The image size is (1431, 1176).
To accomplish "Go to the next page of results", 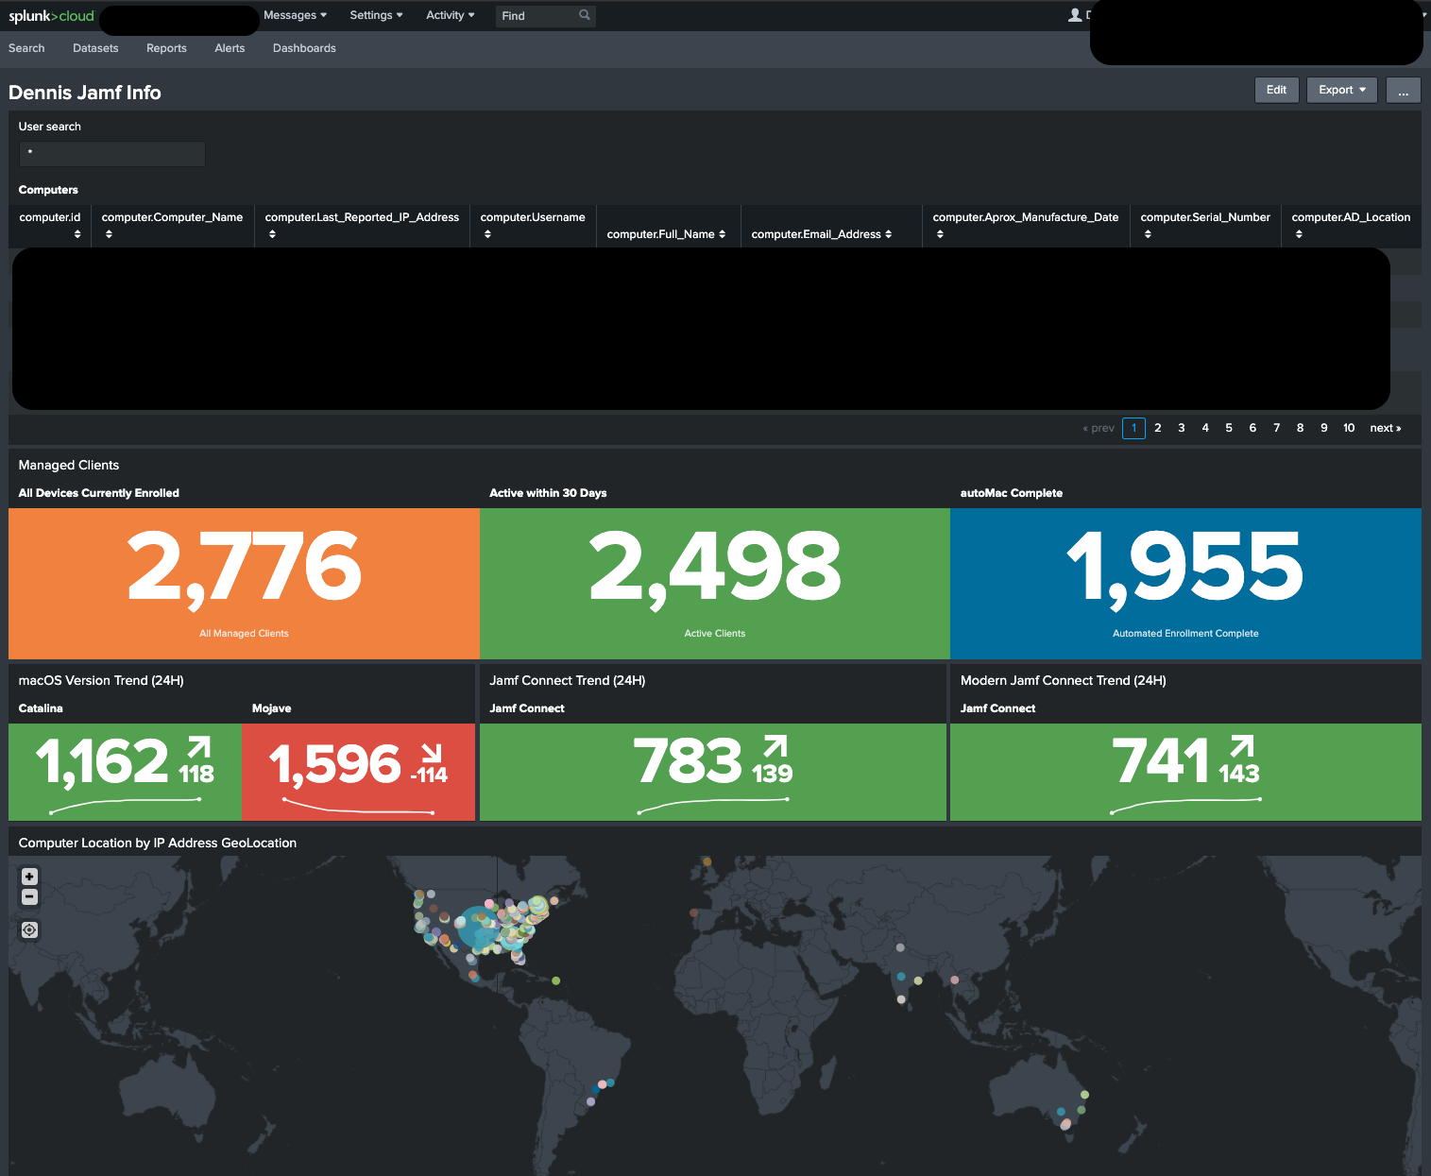I will coord(1386,428).
